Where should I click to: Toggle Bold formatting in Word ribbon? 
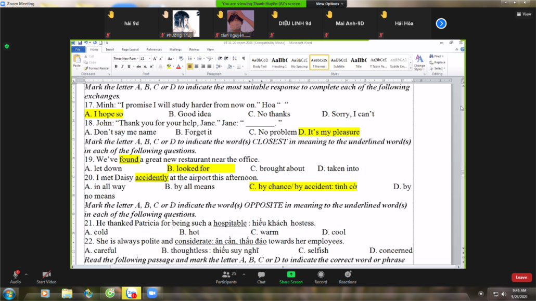[x=116, y=67]
